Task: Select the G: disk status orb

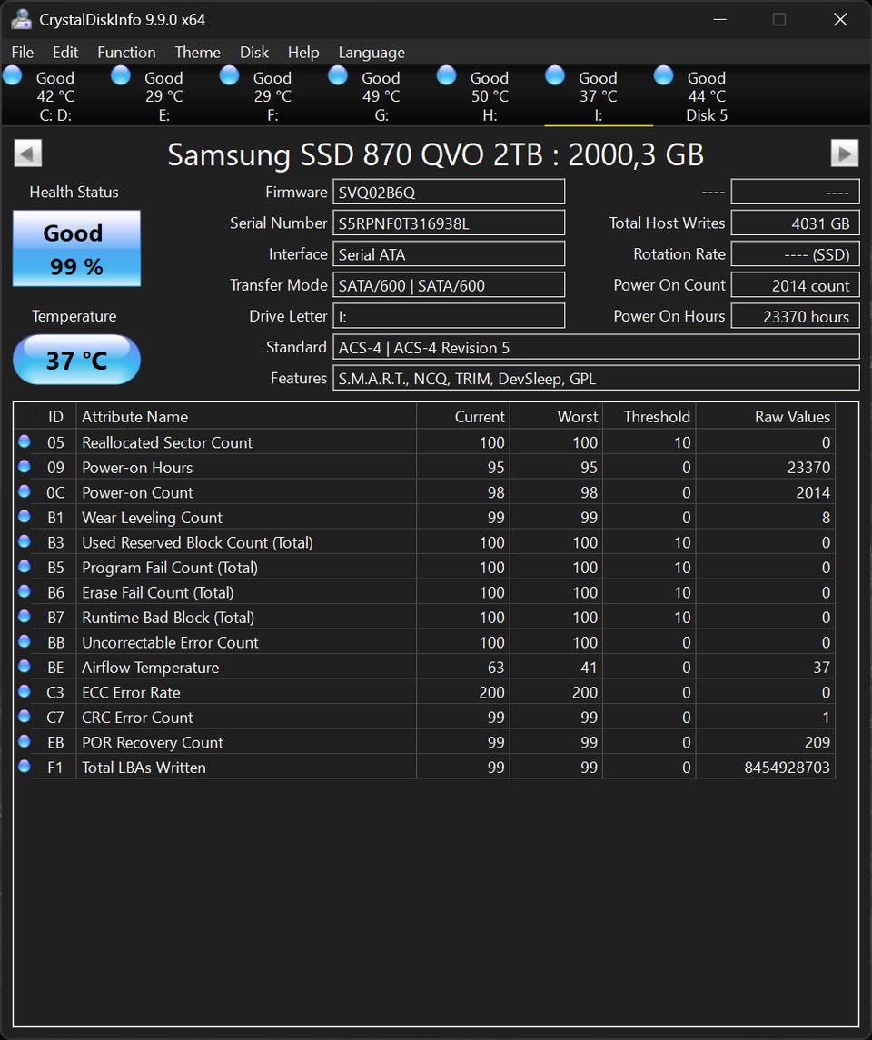Action: [338, 75]
